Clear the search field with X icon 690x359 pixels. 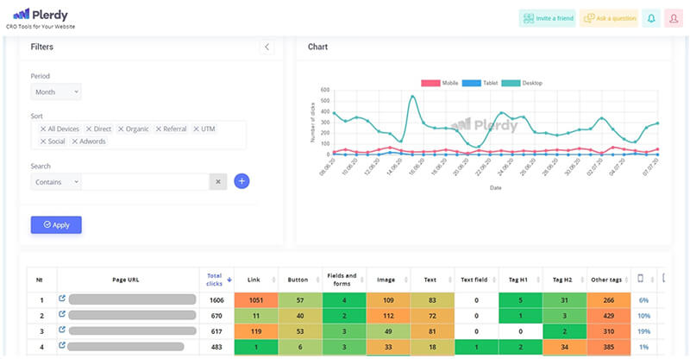[x=218, y=181]
